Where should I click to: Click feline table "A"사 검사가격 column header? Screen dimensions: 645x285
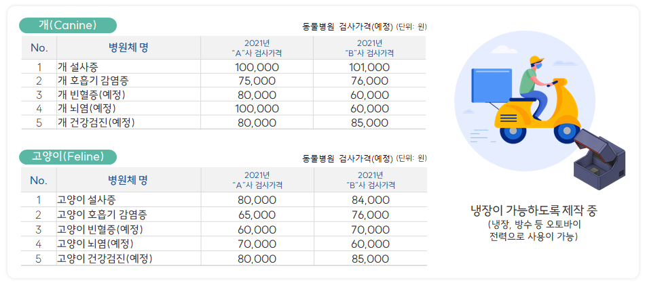coord(257,180)
